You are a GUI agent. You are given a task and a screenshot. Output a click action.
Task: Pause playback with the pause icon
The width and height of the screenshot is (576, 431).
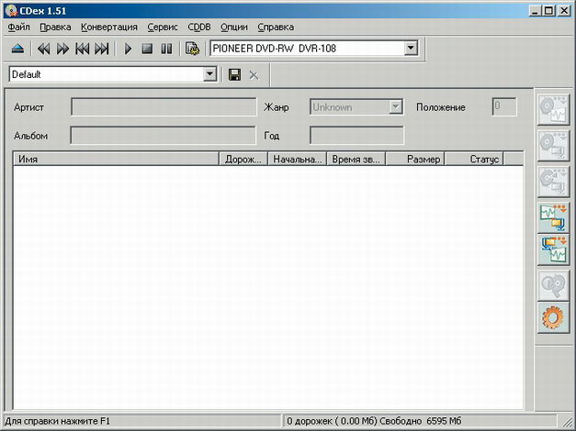pos(166,49)
